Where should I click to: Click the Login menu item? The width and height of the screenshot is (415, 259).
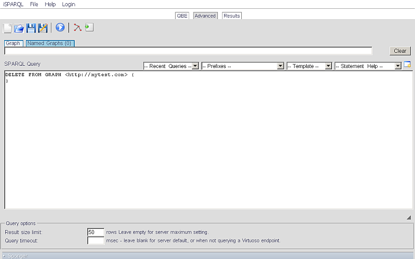coord(68,5)
